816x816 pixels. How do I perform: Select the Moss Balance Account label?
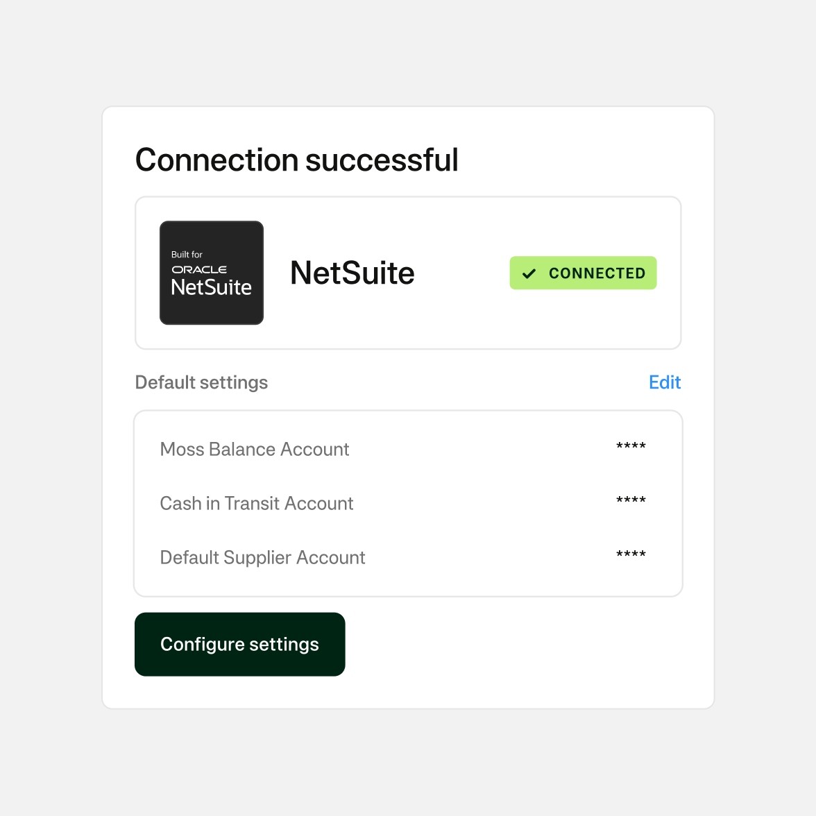click(254, 450)
